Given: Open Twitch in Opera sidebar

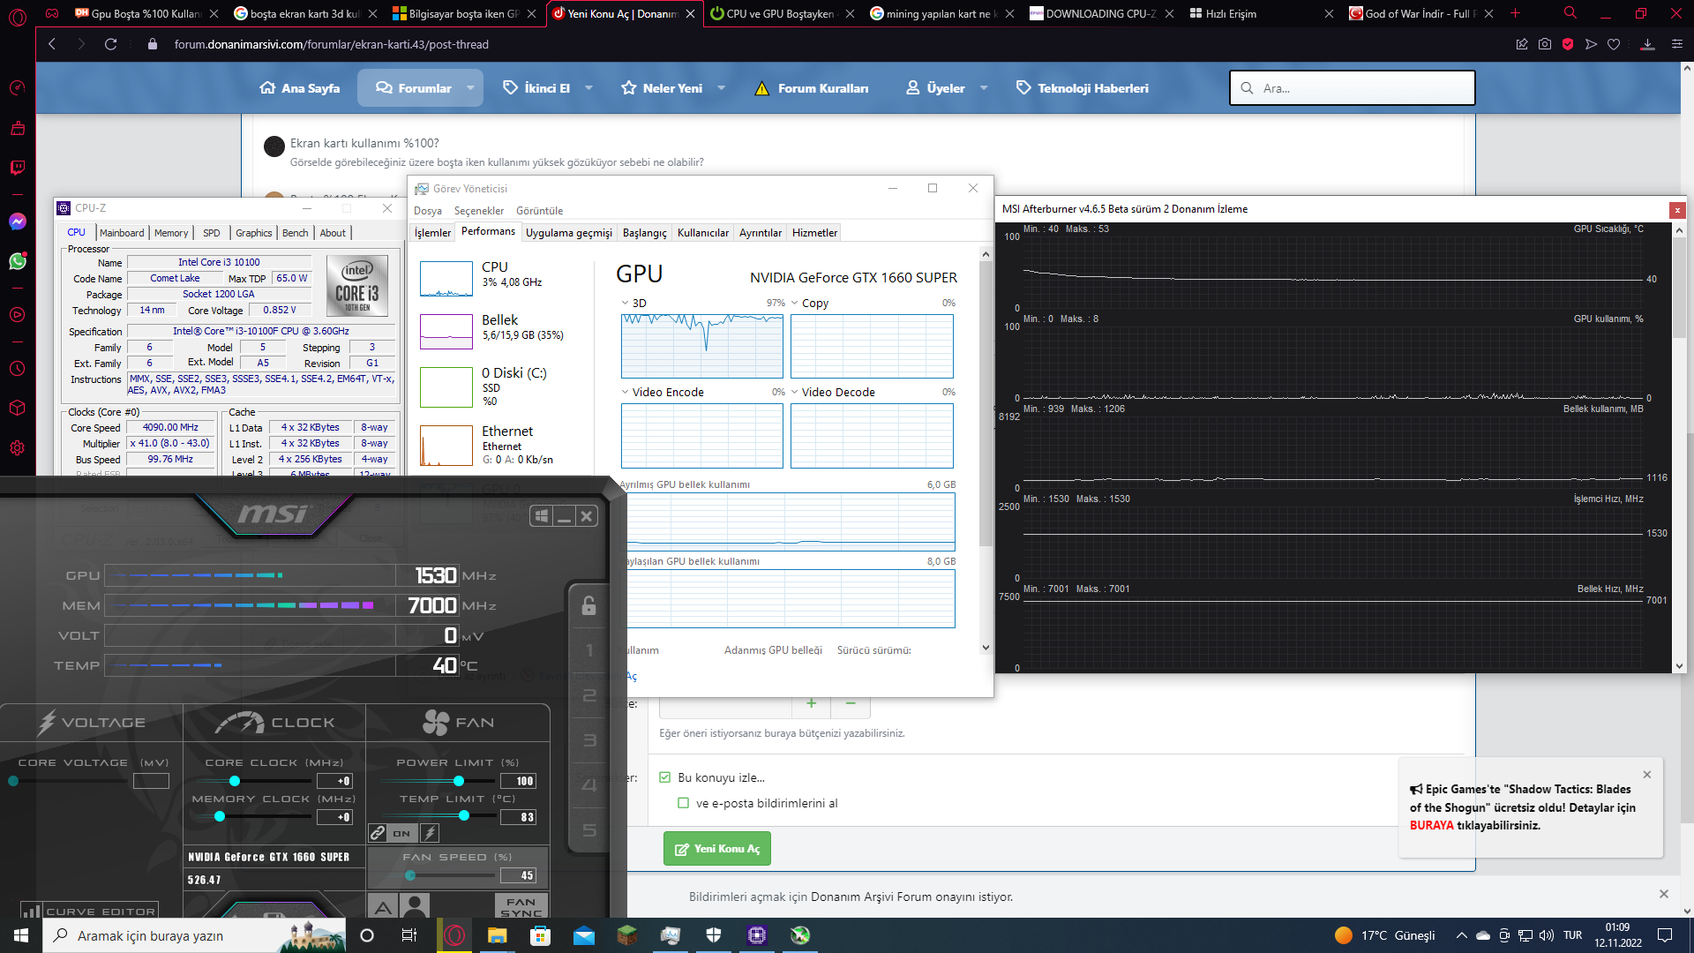Looking at the screenshot, I should click(18, 168).
